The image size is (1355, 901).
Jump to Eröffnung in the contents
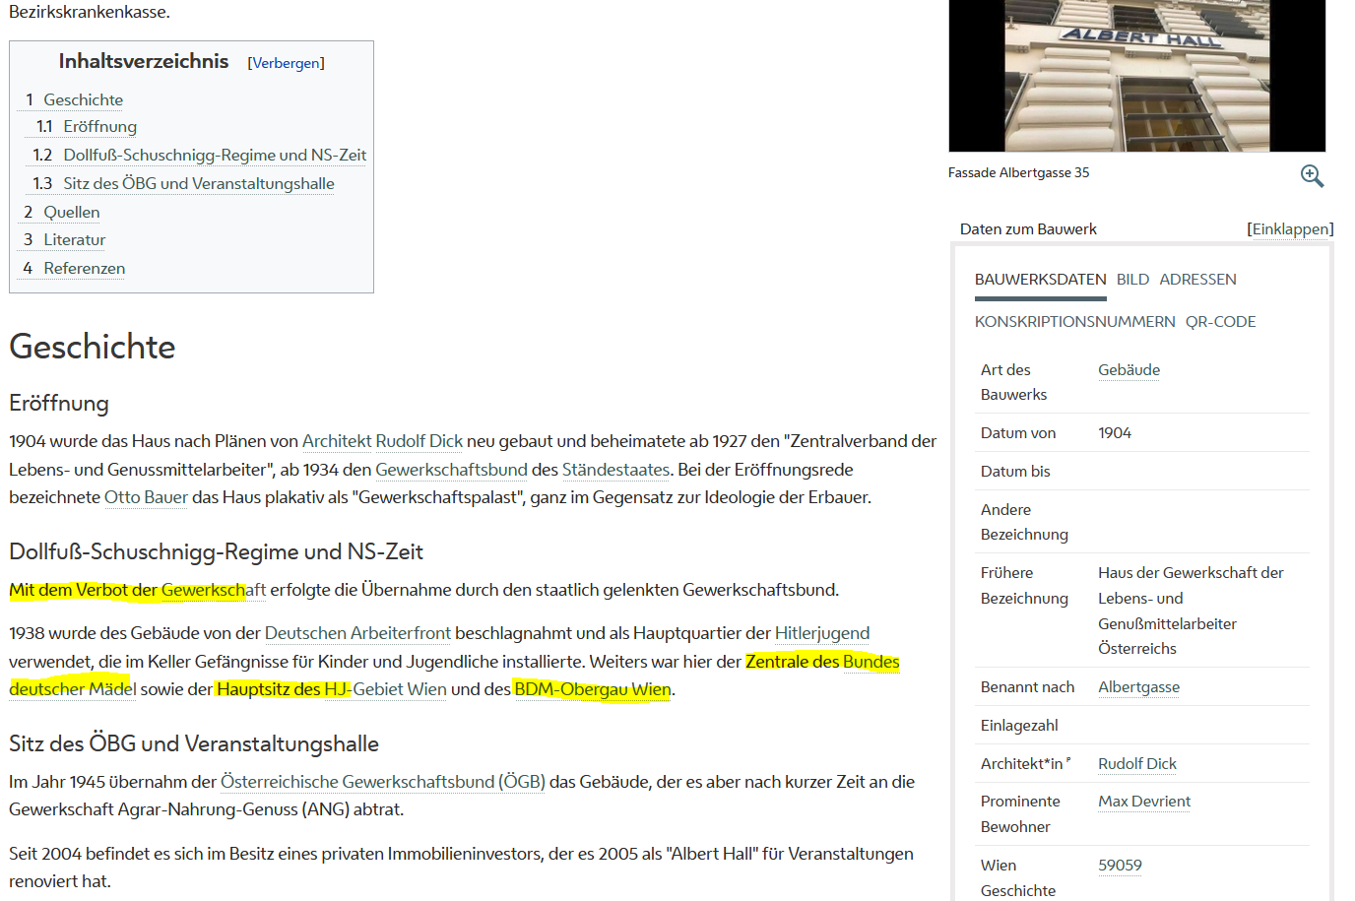coord(99,127)
